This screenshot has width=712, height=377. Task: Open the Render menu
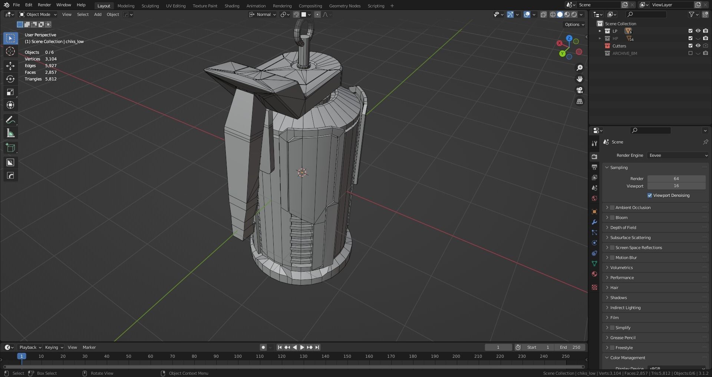[44, 5]
